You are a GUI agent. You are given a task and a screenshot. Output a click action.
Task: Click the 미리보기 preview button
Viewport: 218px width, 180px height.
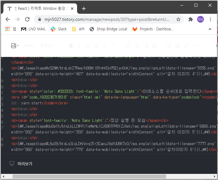click(25, 164)
